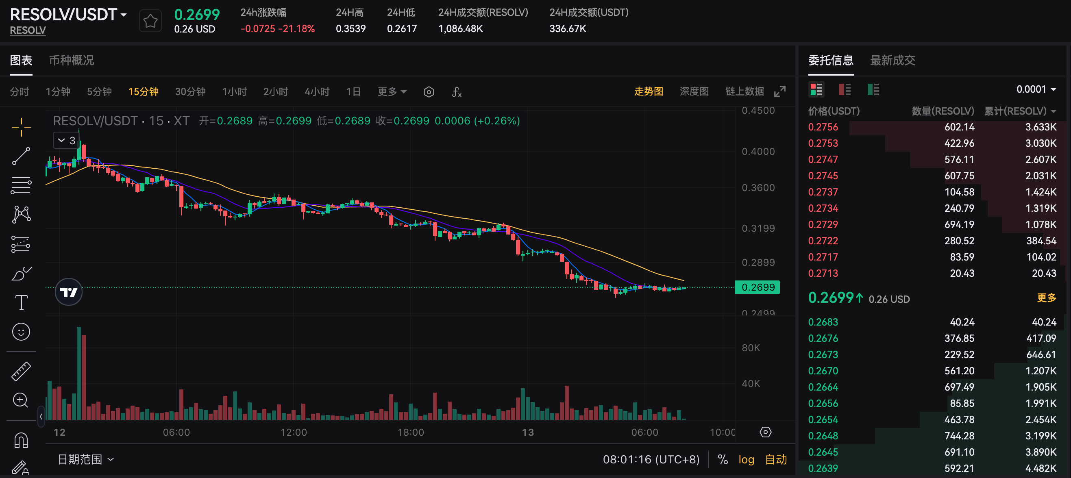Select the 5分钟 interval
The height and width of the screenshot is (478, 1071).
(99, 91)
